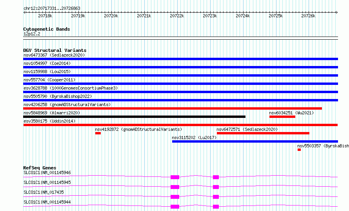Open SLCO1C1|NM_001145945 transcript label
This screenshot has height=211, width=349.
coord(47,182)
